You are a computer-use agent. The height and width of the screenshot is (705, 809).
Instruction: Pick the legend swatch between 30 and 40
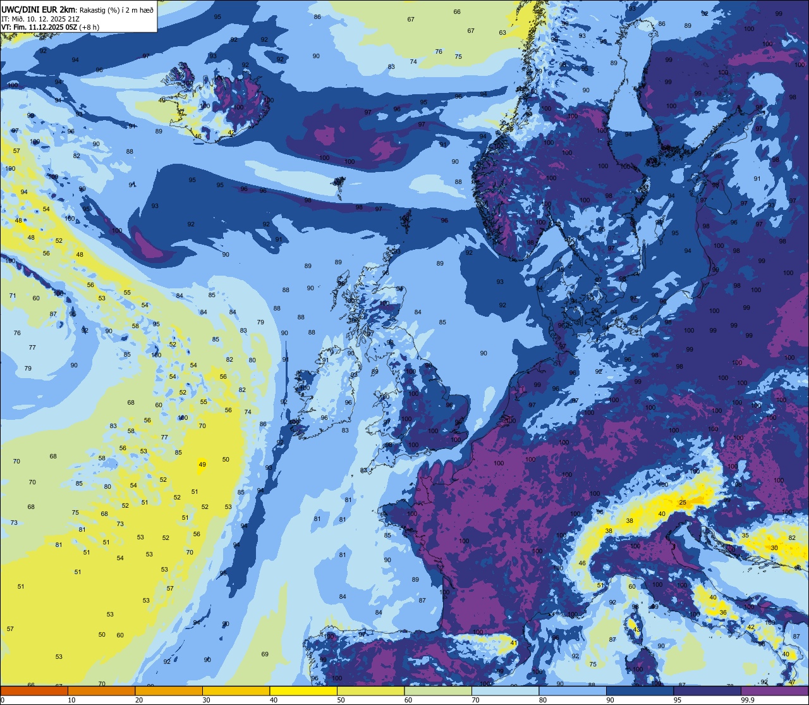236,690
